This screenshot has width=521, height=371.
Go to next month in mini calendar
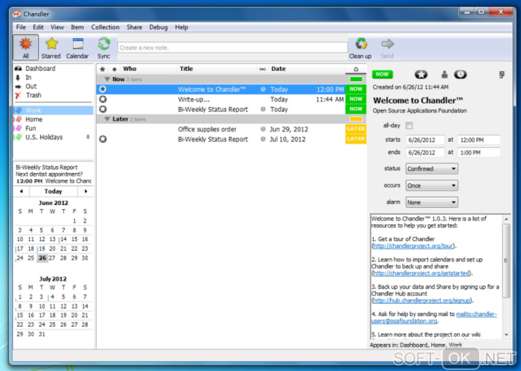pyautogui.click(x=85, y=191)
